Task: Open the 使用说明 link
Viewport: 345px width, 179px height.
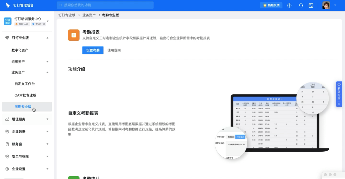Action: (x=114, y=50)
